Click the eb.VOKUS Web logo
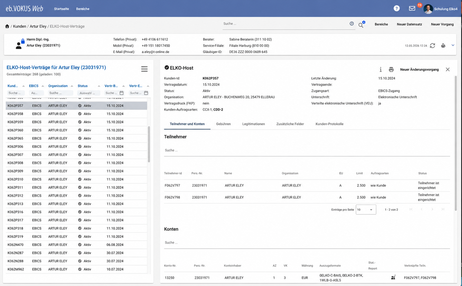This screenshot has height=286, width=462. (24, 9)
